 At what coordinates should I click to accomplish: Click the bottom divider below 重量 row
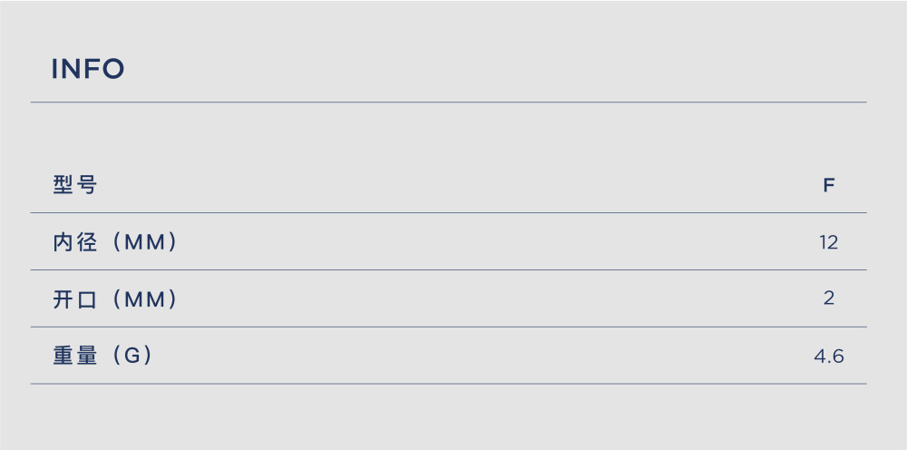448,384
